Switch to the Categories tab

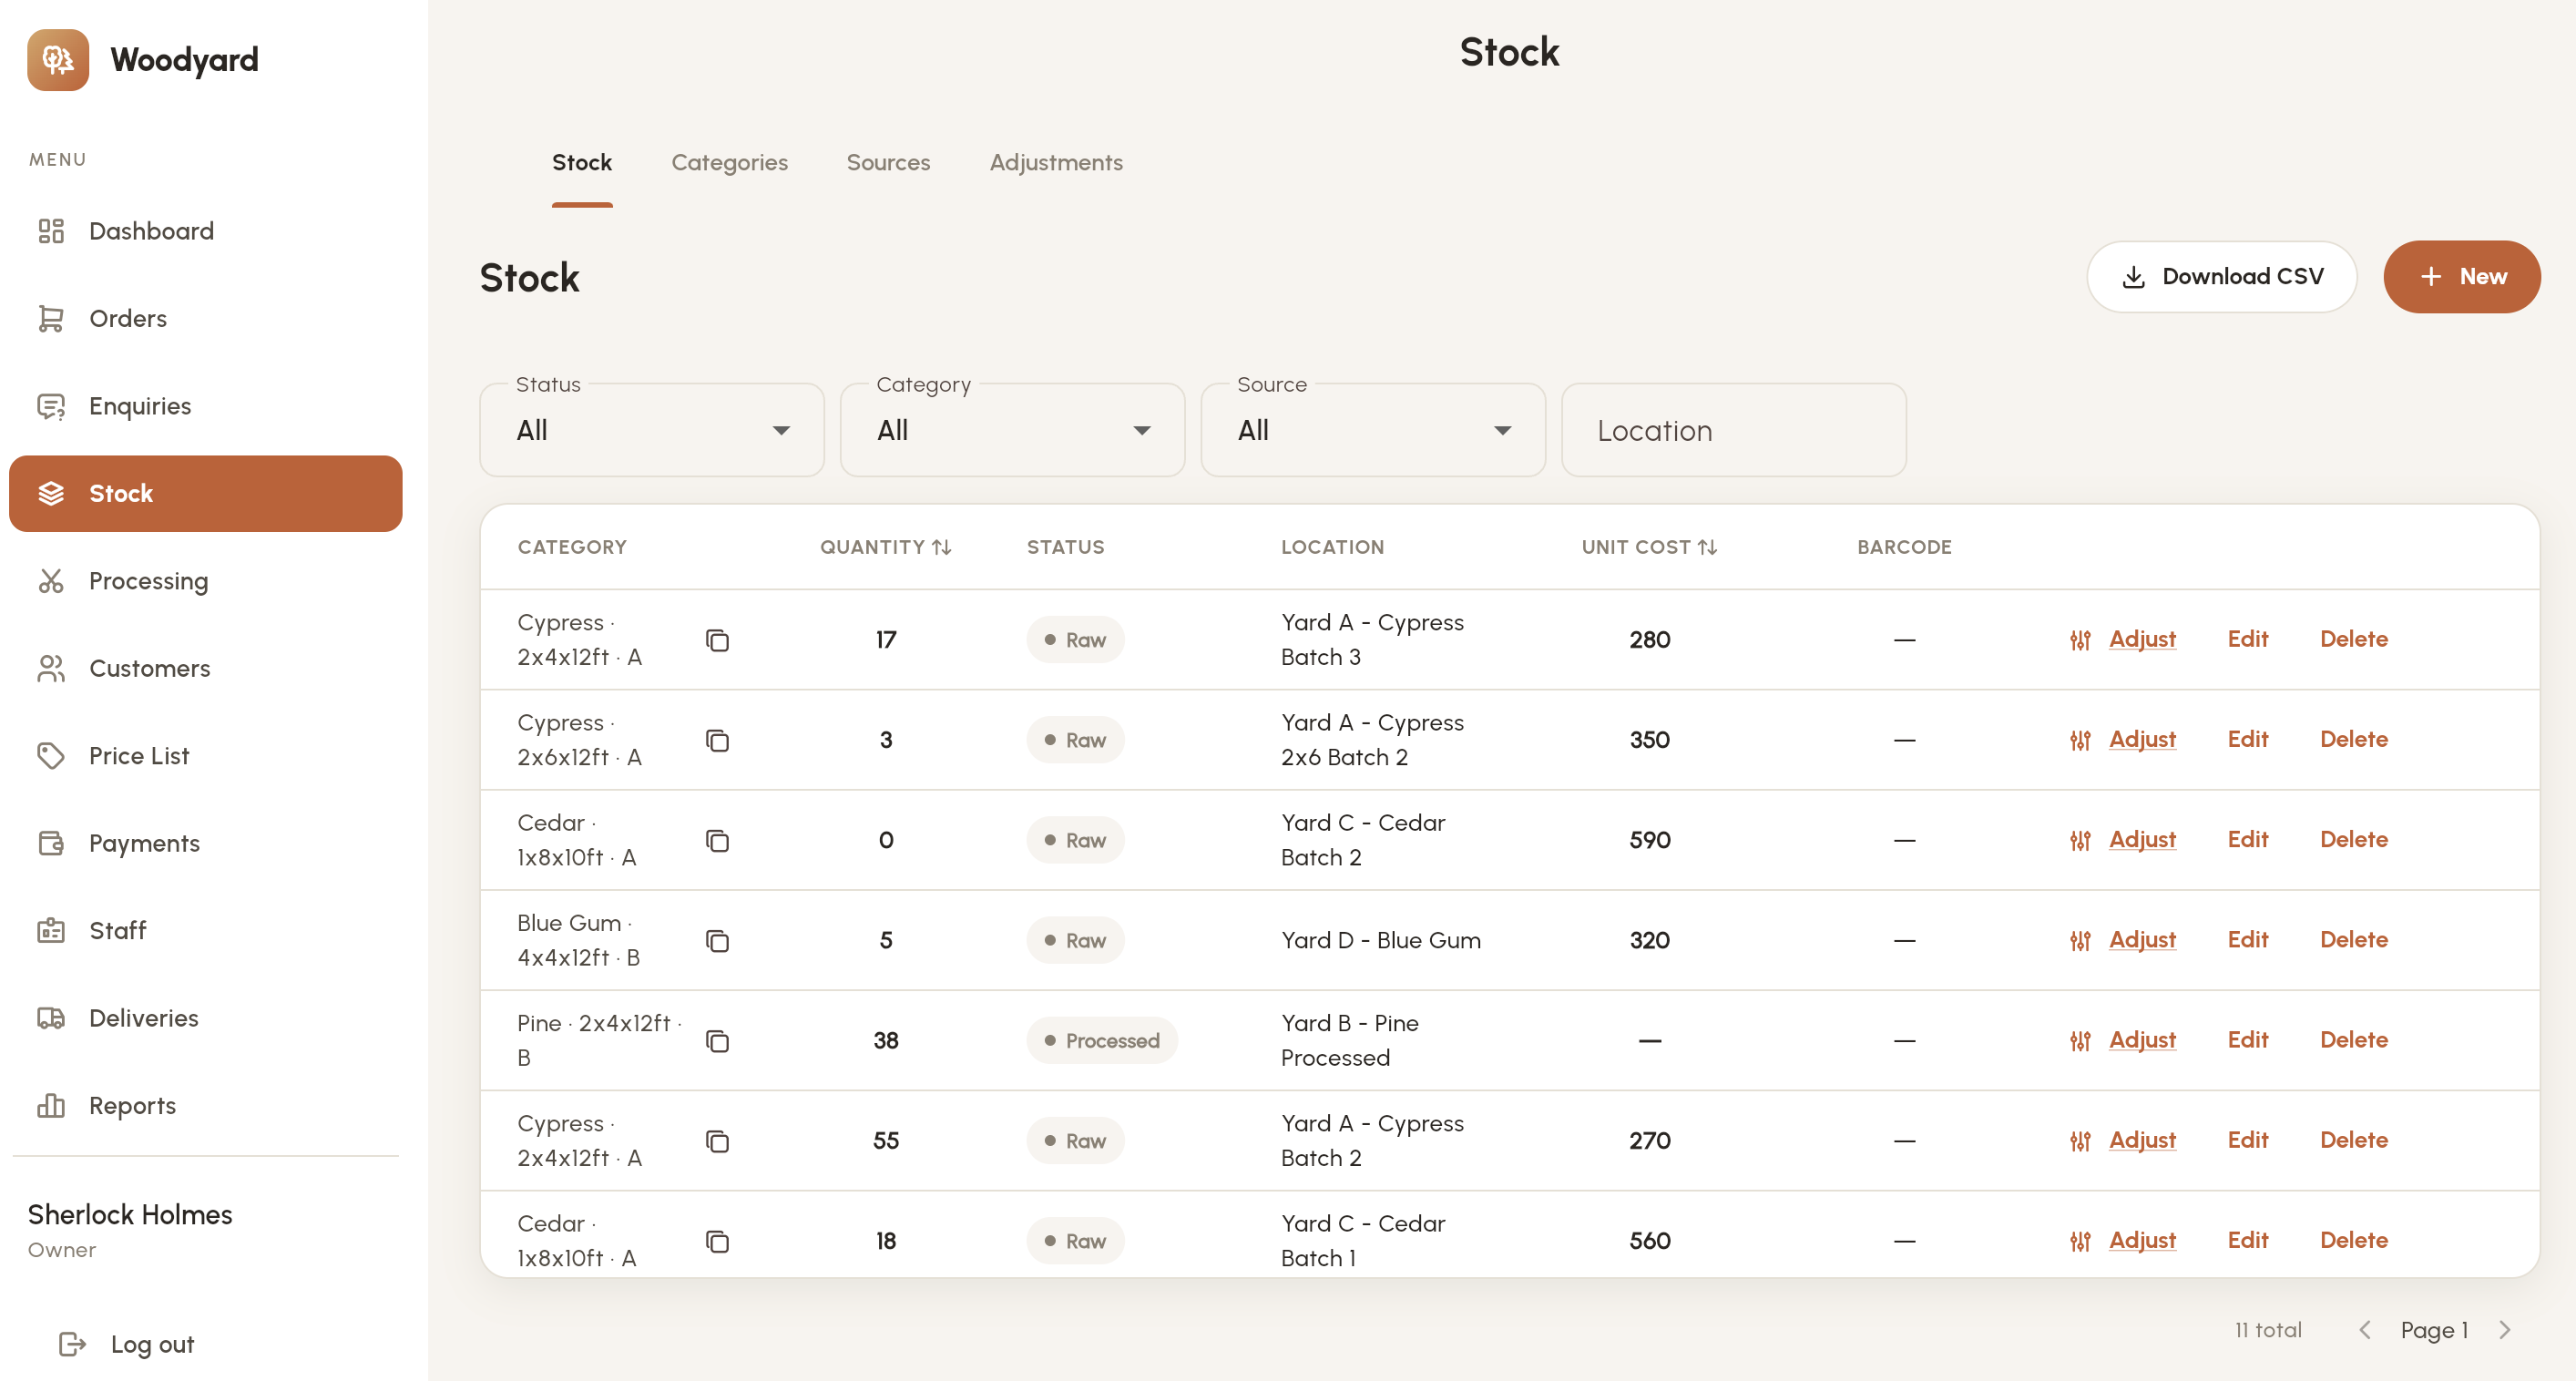(729, 163)
